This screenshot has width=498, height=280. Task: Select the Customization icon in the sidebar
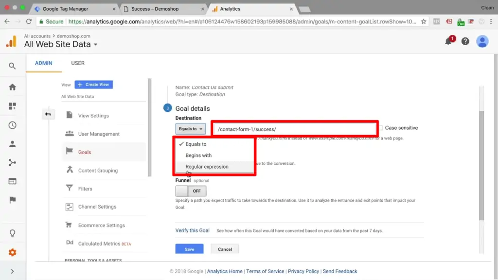[x=13, y=105]
